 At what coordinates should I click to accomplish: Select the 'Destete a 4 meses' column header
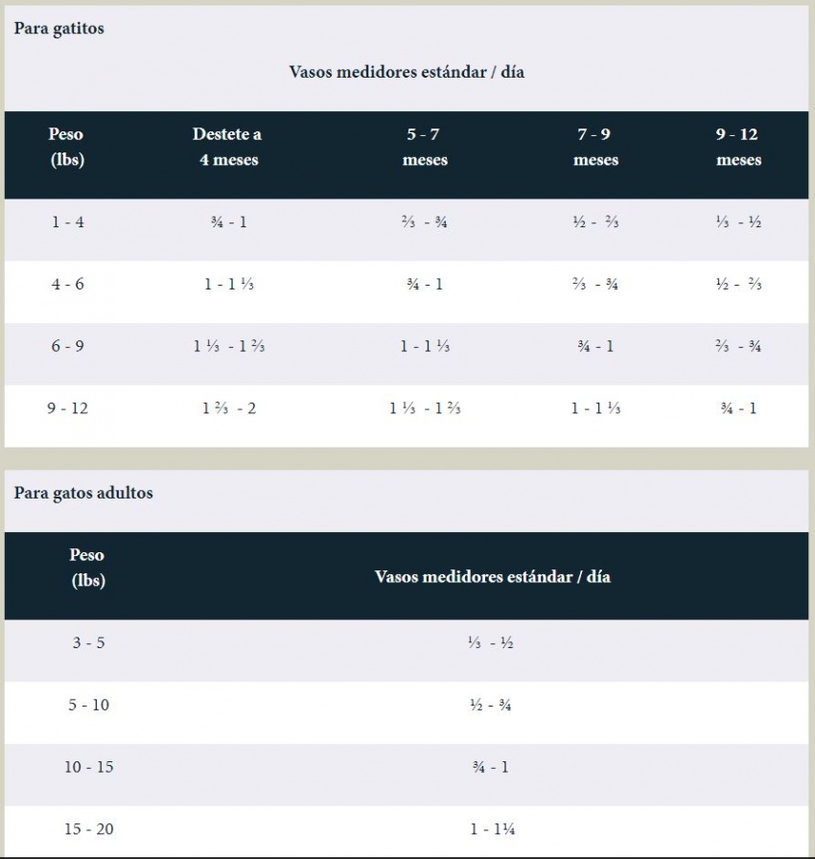(228, 147)
